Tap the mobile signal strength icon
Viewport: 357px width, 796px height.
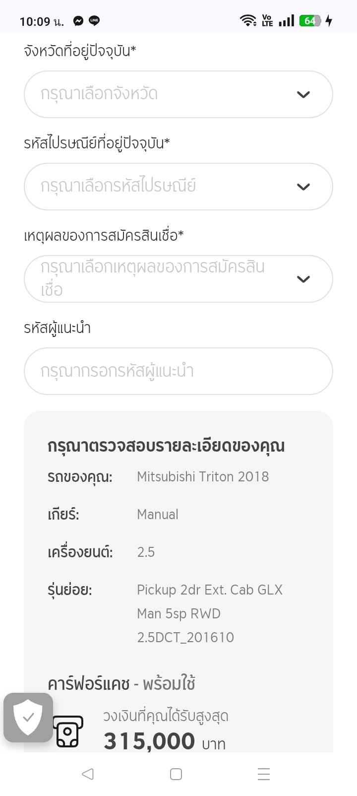tap(286, 21)
